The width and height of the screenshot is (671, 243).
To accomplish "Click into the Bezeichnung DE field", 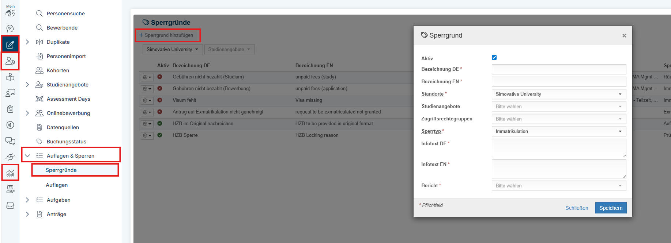I will (558, 69).
